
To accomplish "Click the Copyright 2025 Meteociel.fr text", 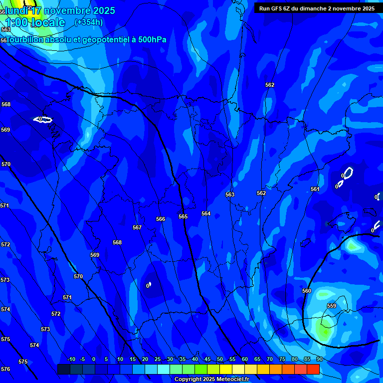I will click(211, 379).
